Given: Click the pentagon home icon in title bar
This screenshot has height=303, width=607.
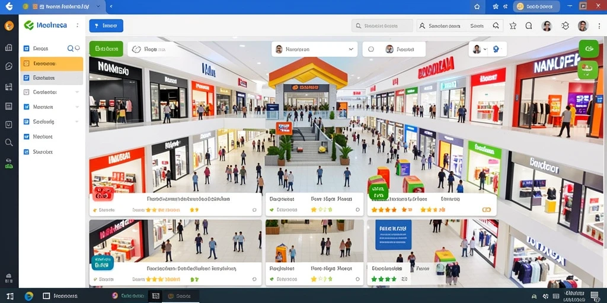Looking at the screenshot, I should tap(477, 6).
